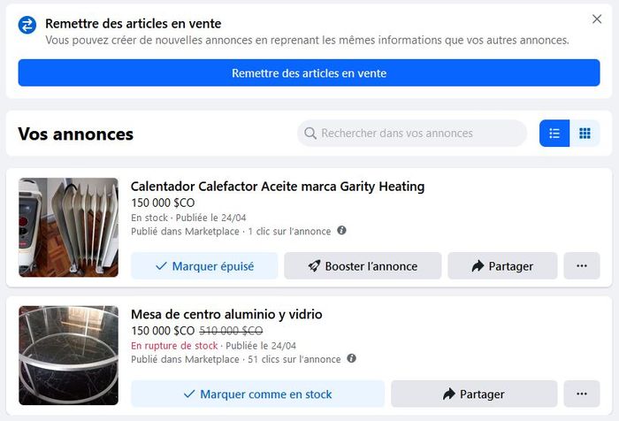Click search field in Vos annonces

pos(412,134)
